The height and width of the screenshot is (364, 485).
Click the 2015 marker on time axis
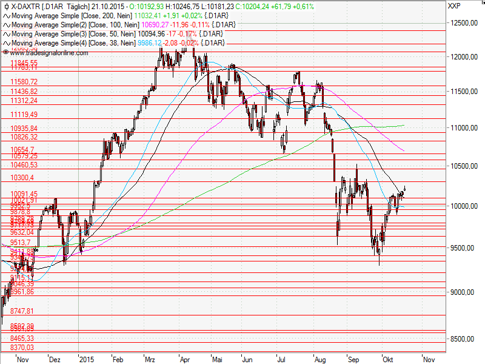point(87,359)
